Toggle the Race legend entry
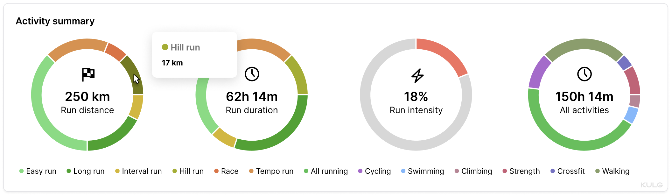 226,171
